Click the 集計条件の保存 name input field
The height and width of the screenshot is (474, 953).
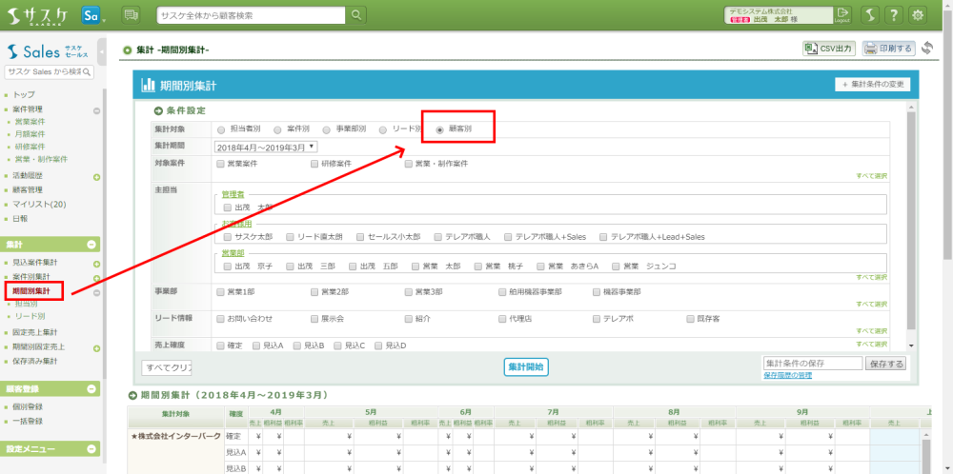[811, 364]
